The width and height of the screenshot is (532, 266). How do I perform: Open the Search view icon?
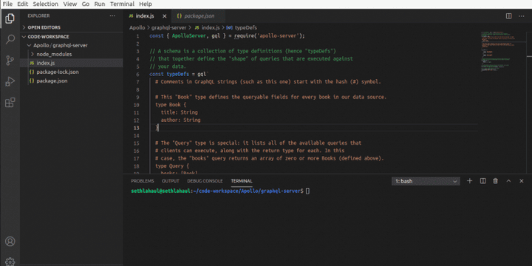pos(10,39)
